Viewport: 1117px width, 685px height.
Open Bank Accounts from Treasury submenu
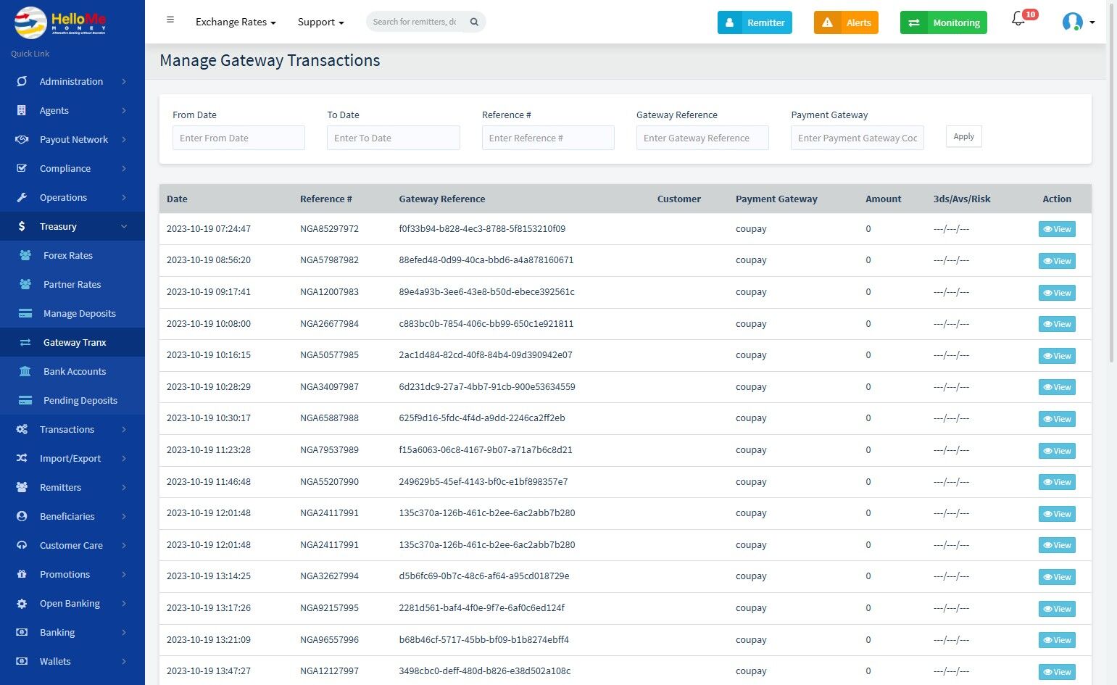coord(74,371)
